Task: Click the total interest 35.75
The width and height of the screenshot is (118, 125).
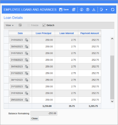Action: pos(72,106)
